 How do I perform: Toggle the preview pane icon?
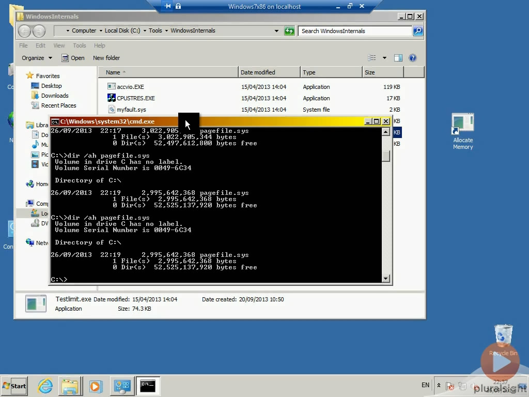[398, 58]
